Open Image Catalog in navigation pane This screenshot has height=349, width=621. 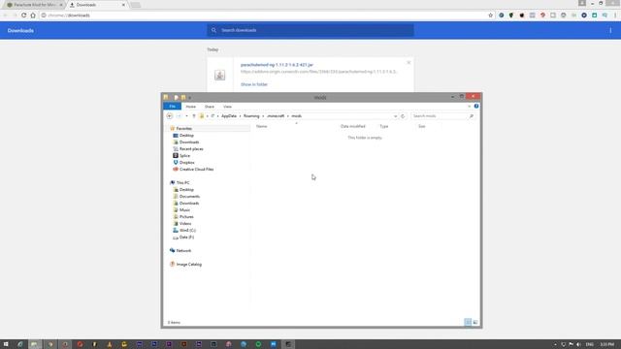coord(188,264)
